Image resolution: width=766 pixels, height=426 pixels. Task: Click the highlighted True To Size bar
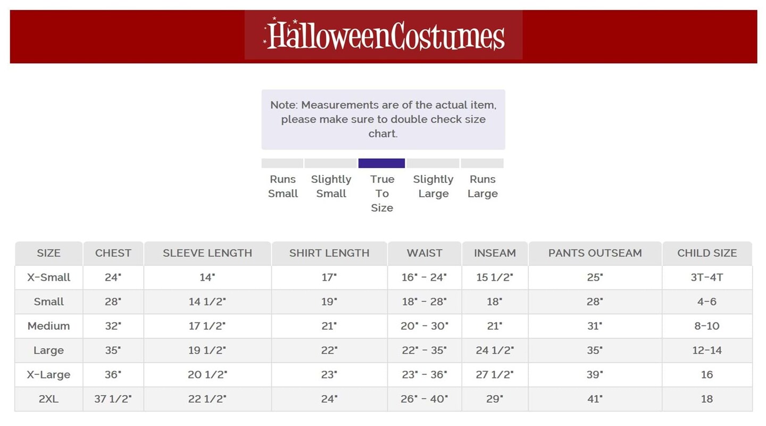[381, 163]
